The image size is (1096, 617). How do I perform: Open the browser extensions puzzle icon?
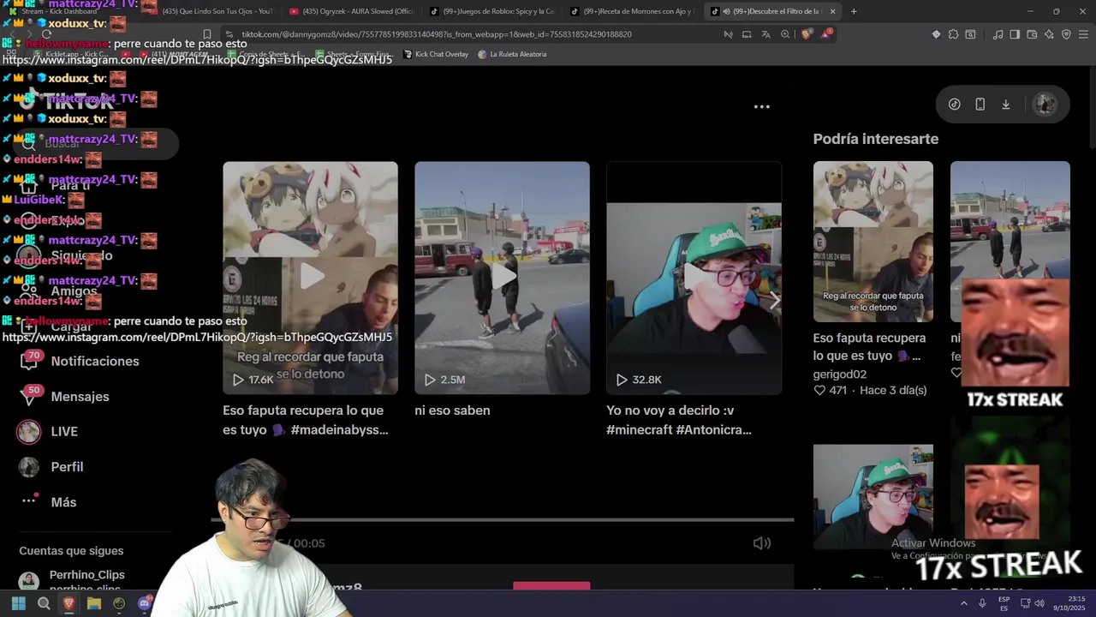pos(953,34)
